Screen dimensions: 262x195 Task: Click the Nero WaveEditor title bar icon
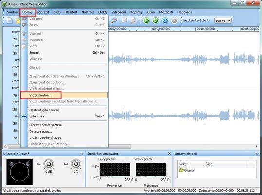(x=4, y=4)
